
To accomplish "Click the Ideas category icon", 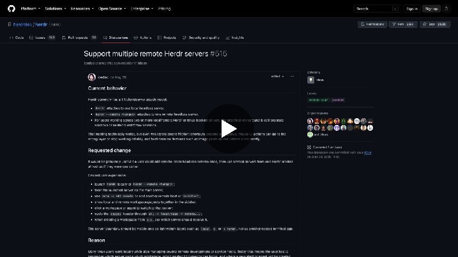I will pos(311,80).
